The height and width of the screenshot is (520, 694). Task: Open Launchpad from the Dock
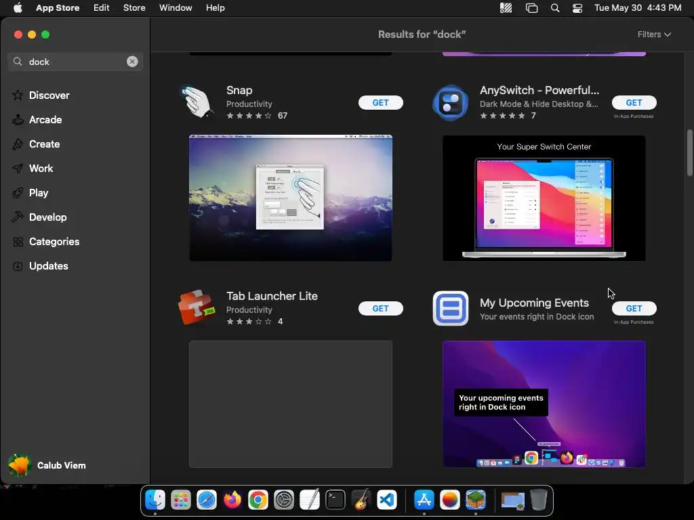tap(181, 500)
